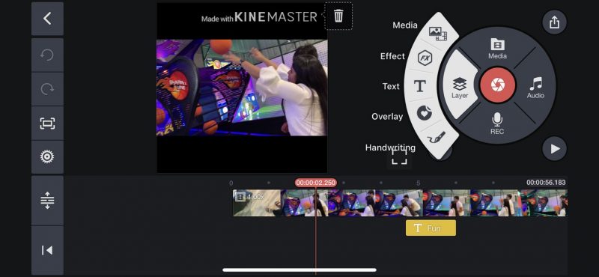Open the Audio browser
599x277 pixels.
(535, 88)
